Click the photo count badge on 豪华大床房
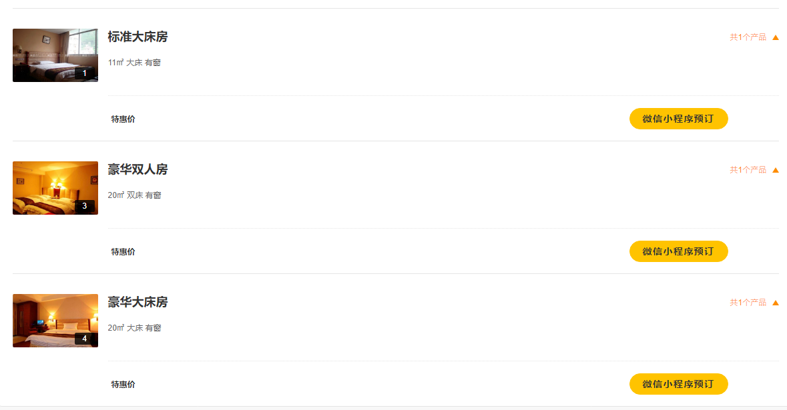787x410 pixels. [85, 339]
